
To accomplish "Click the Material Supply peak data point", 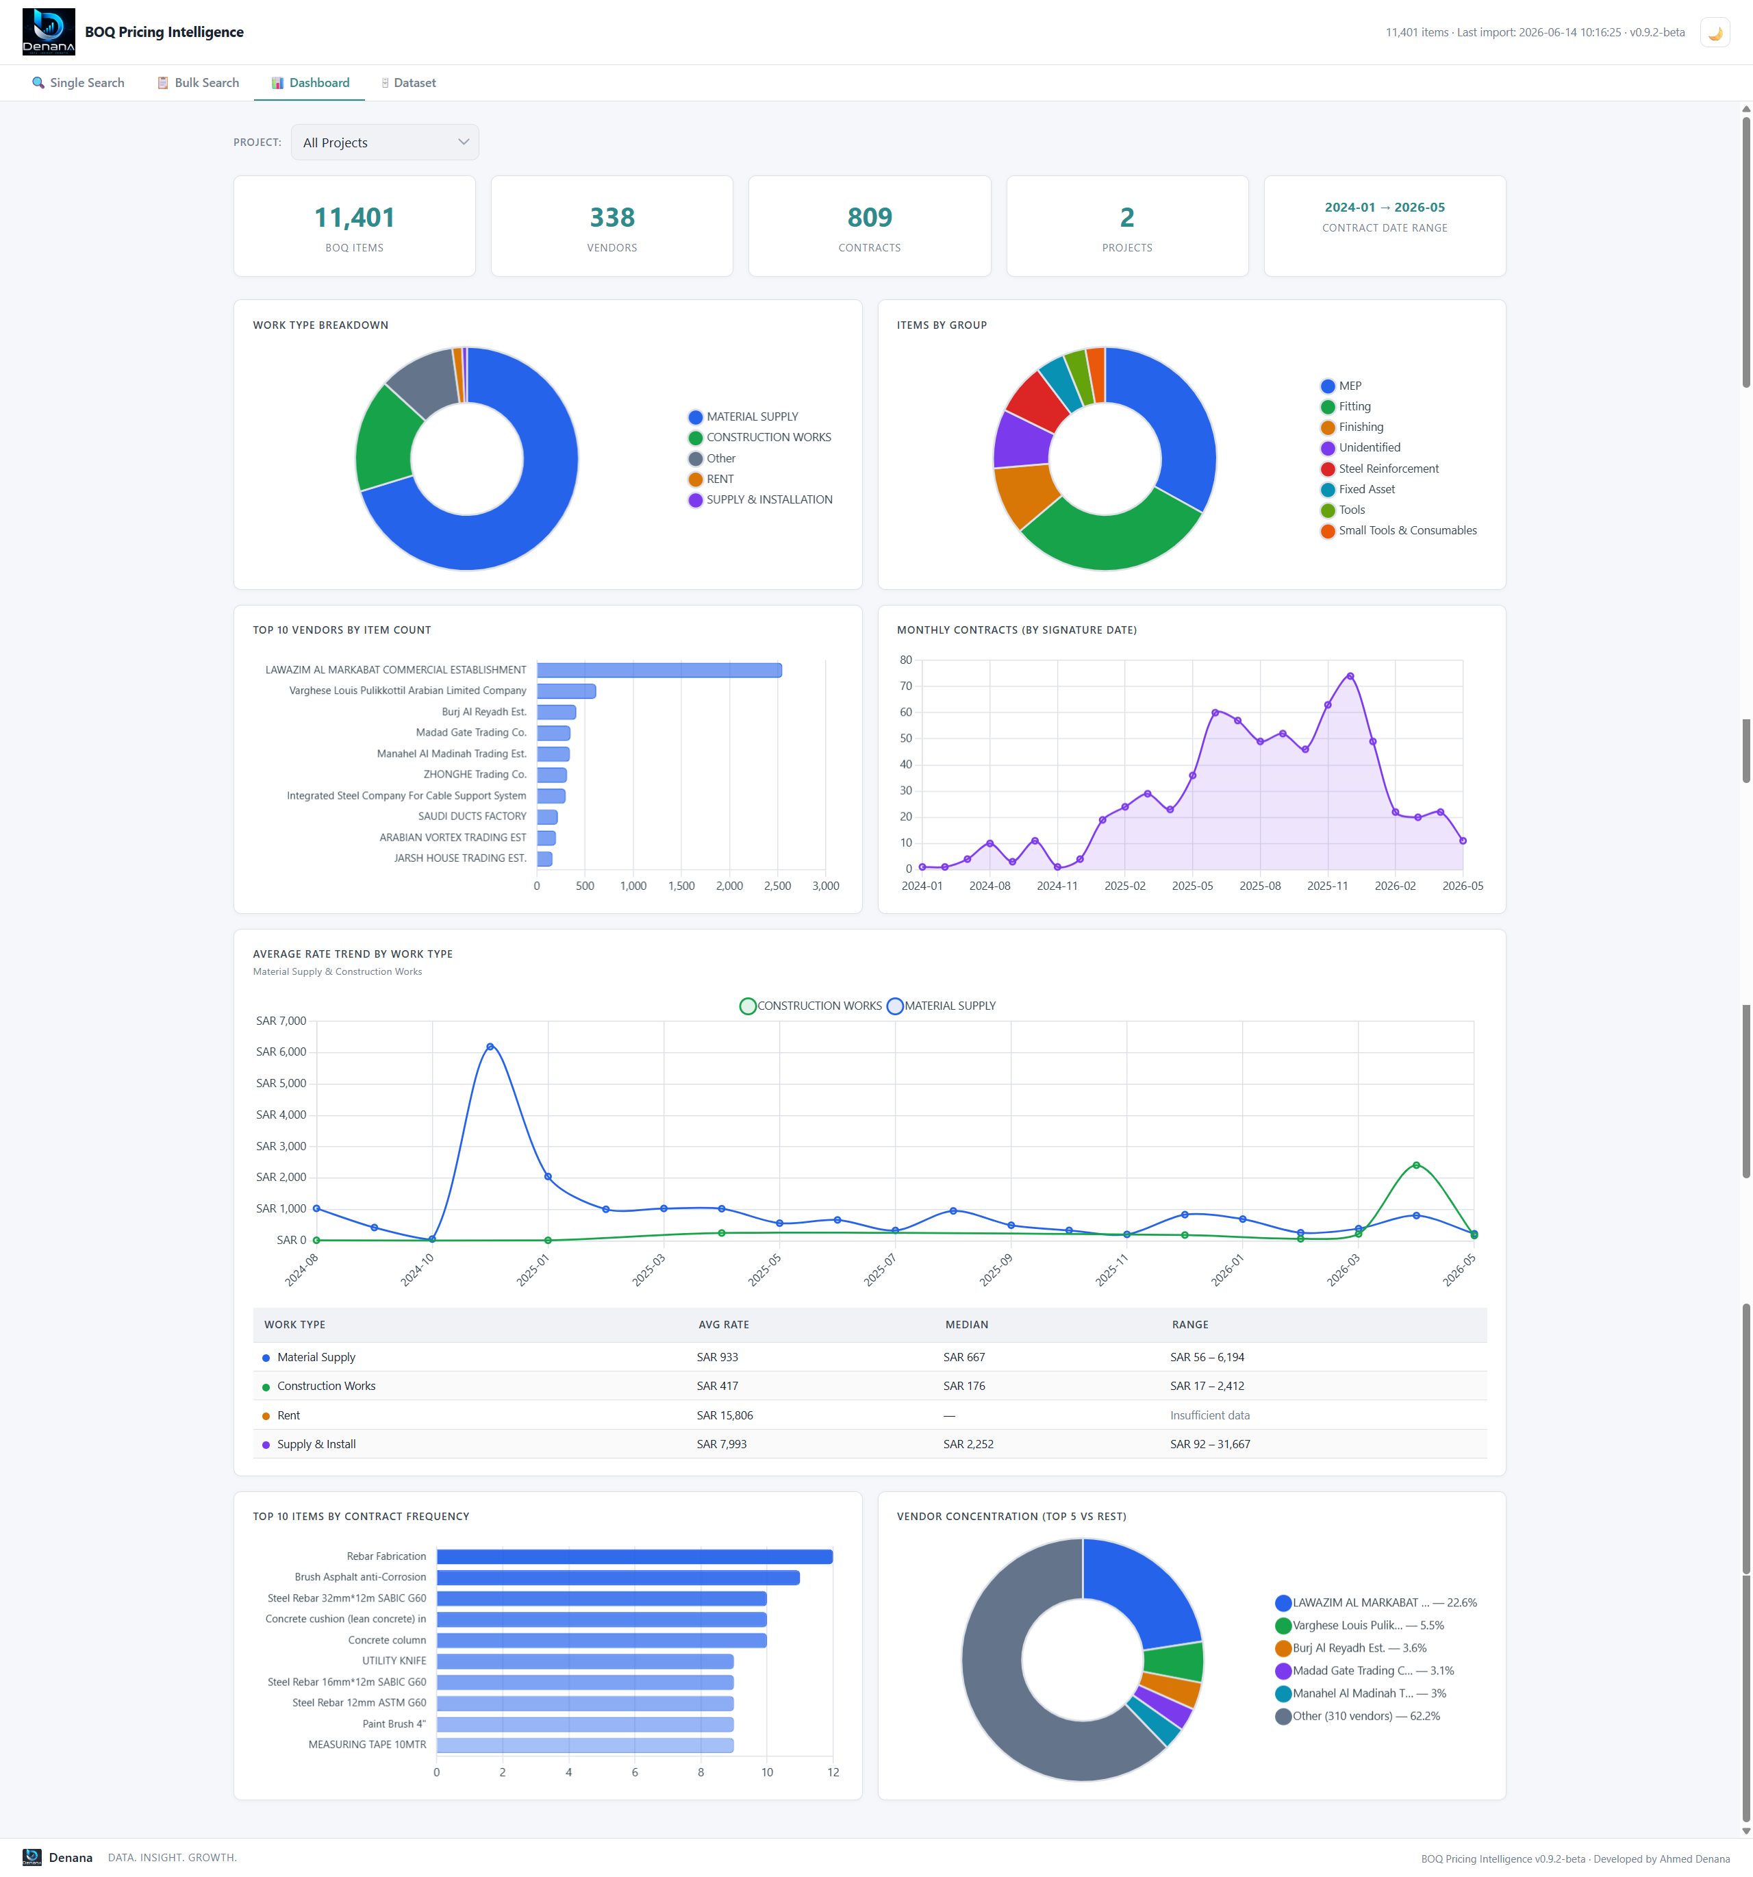I will tap(490, 1046).
